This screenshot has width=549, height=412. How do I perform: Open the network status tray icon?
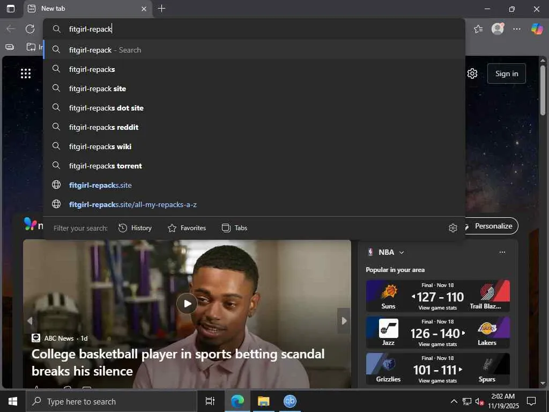[467, 401]
